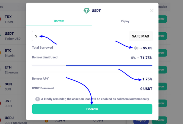Select the BTC Bitcoin asset row
Viewport: 183px width, 124px height.
(x=13, y=53)
